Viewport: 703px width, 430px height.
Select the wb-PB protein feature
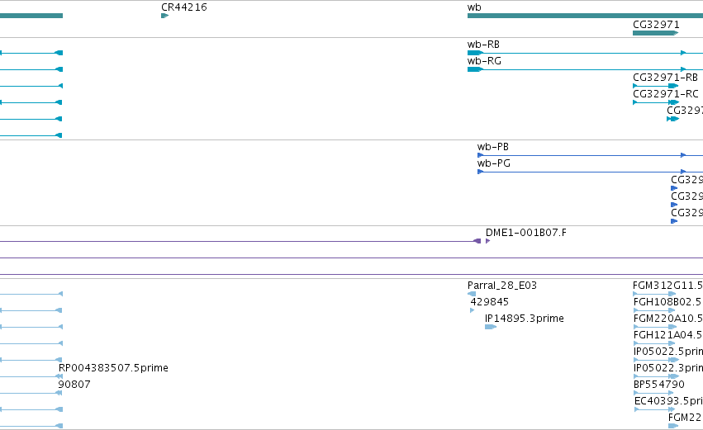tap(590, 155)
